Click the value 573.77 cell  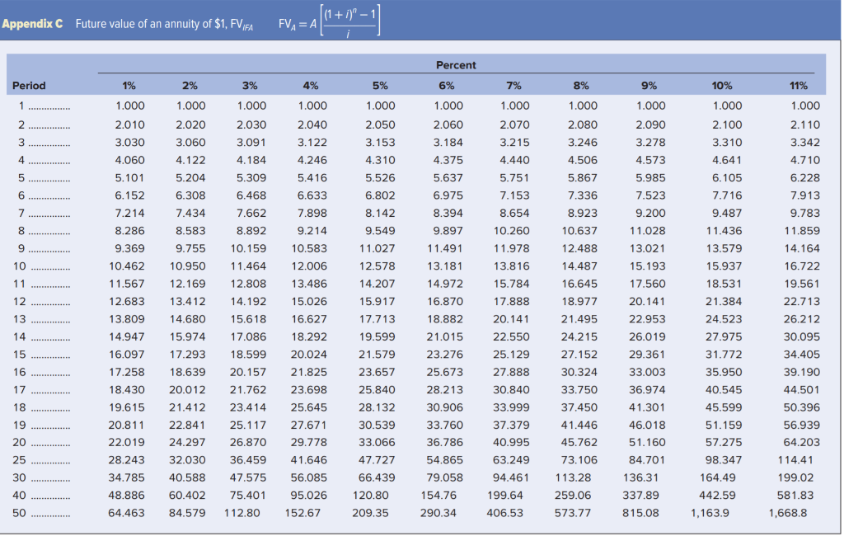(573, 514)
